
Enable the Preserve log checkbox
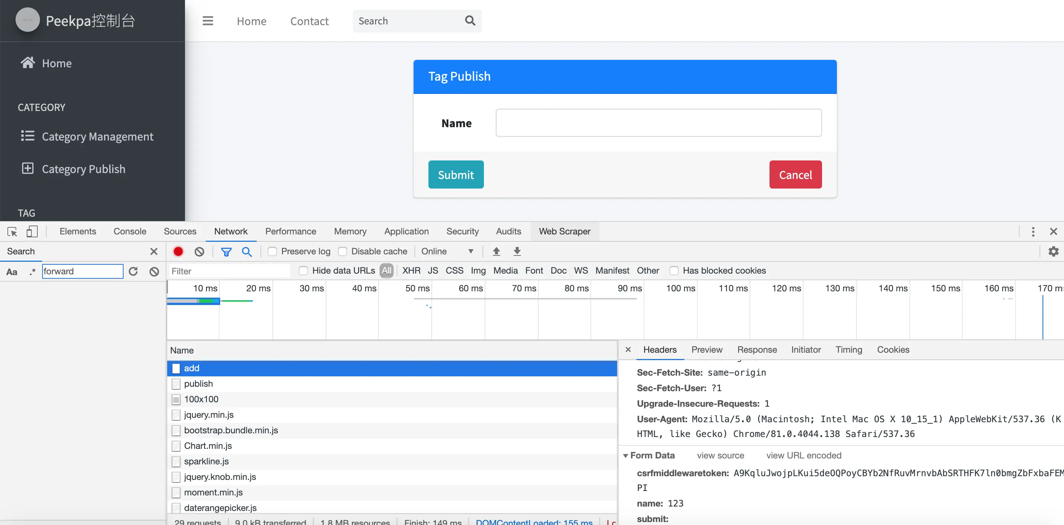click(272, 251)
